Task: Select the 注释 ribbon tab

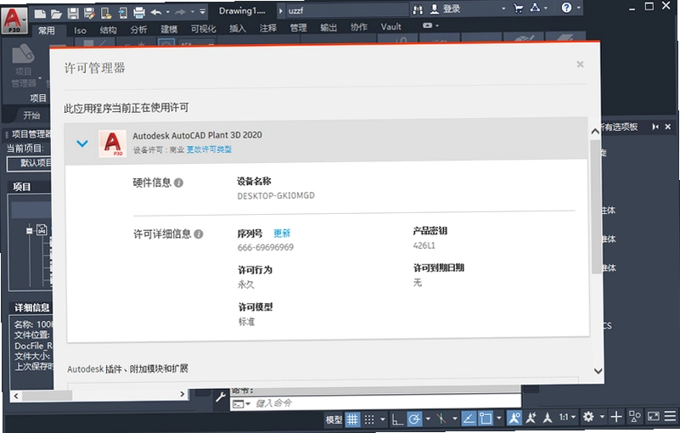Action: tap(267, 28)
